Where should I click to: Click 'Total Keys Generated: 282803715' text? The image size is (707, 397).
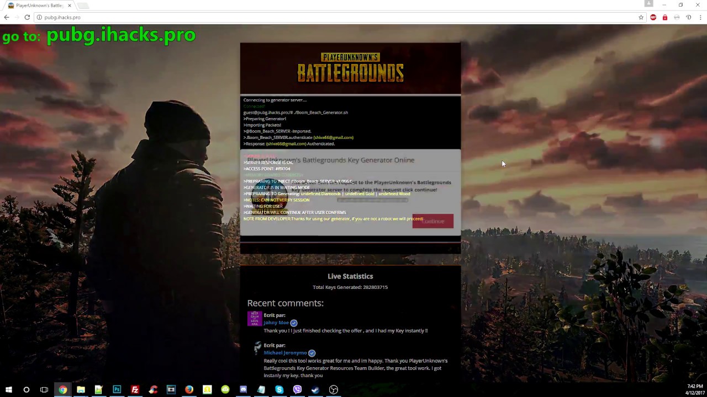point(350,287)
